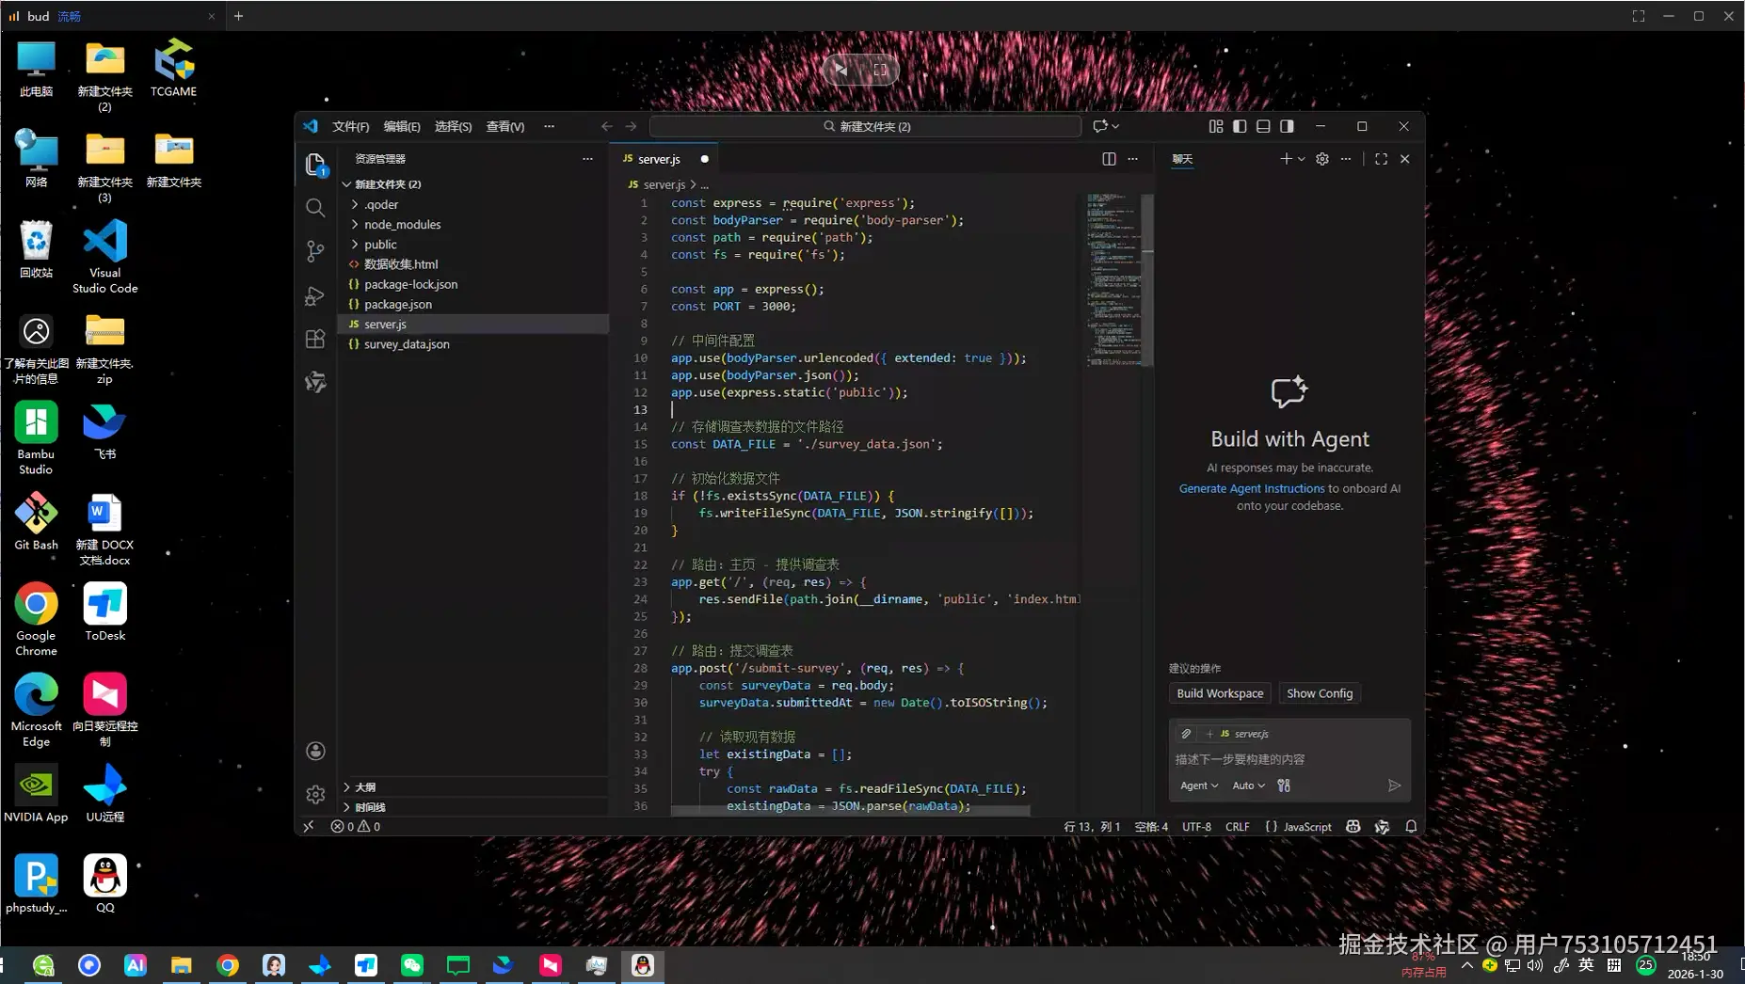This screenshot has width=1745, height=984.
Task: Open WeChat from the taskbar
Action: tap(412, 965)
